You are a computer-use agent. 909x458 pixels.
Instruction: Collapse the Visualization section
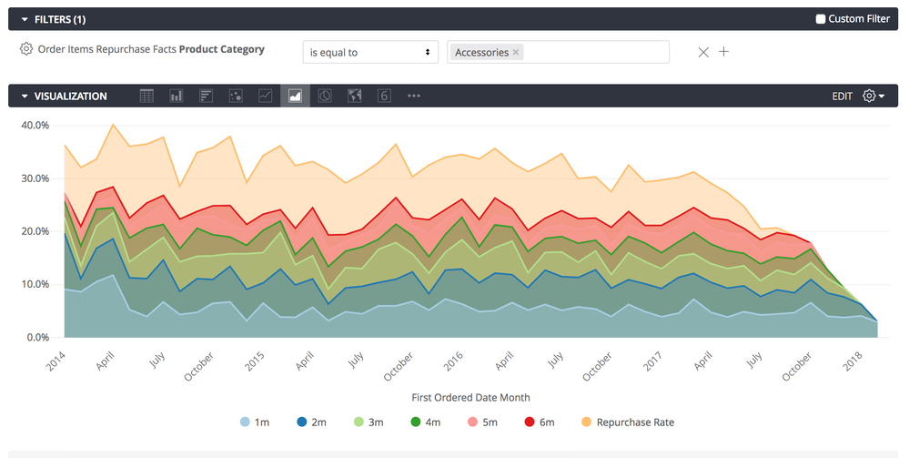coord(25,96)
